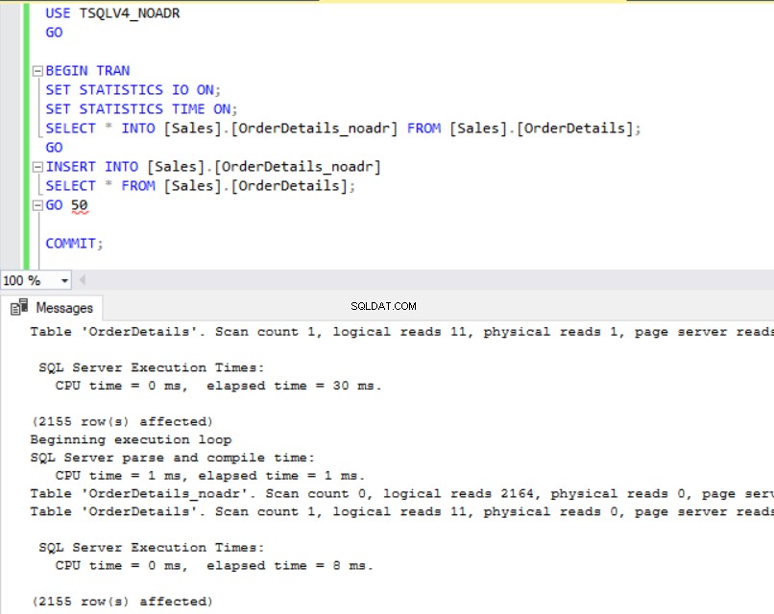Click the COMMIT statement
This screenshot has width=774, height=614.
[74, 244]
